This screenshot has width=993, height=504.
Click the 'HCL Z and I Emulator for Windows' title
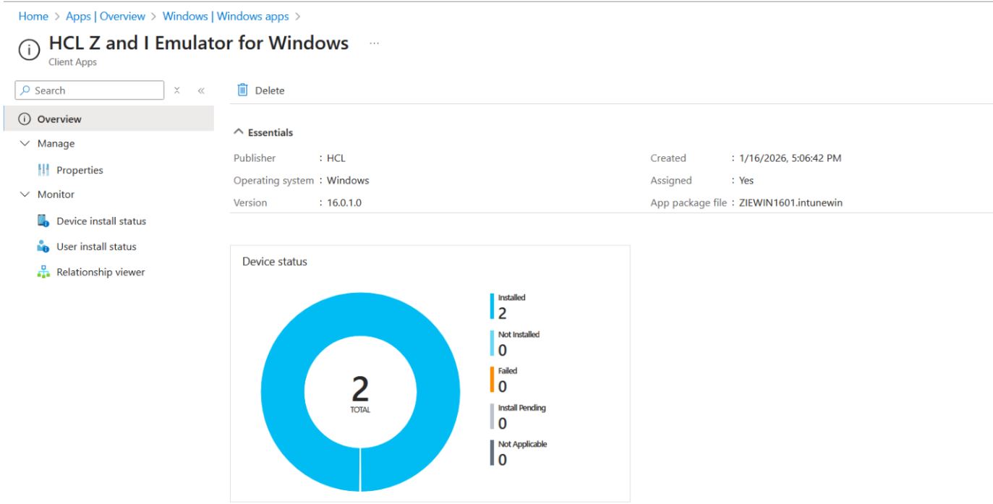pyautogui.click(x=199, y=43)
